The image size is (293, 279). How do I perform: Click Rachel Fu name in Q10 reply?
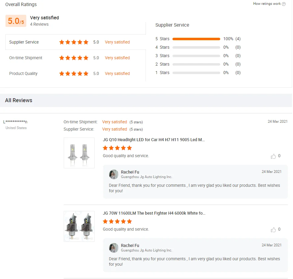(x=130, y=172)
